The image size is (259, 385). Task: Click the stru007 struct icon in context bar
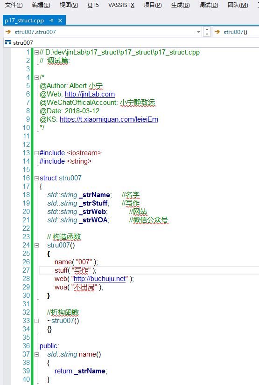(8, 43)
